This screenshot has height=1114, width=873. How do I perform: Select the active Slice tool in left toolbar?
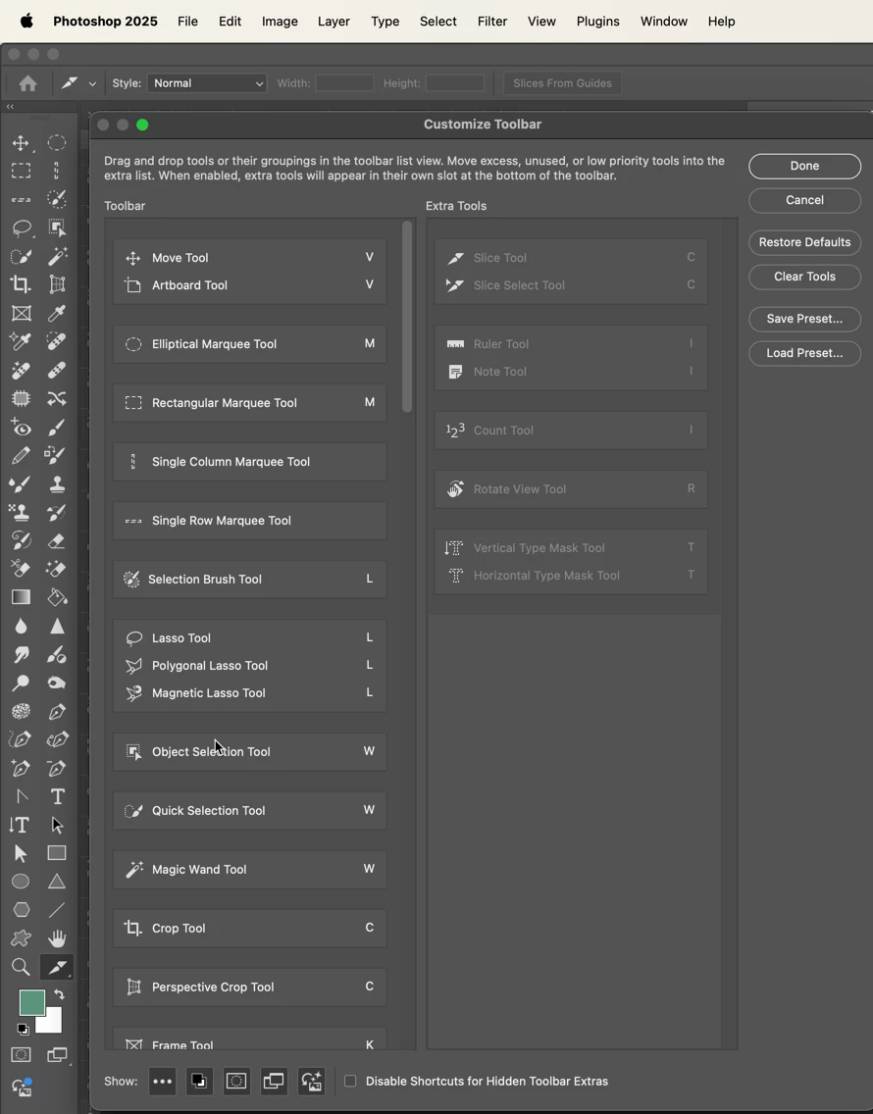[x=57, y=967]
